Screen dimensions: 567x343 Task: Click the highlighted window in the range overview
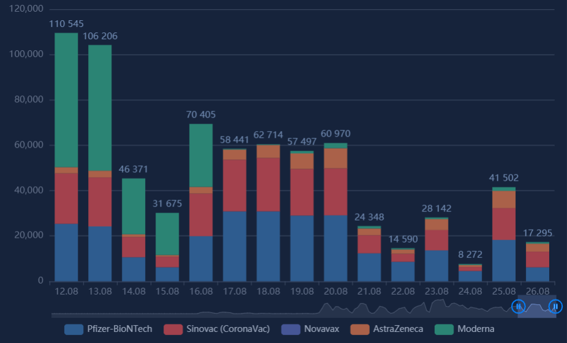point(536,309)
